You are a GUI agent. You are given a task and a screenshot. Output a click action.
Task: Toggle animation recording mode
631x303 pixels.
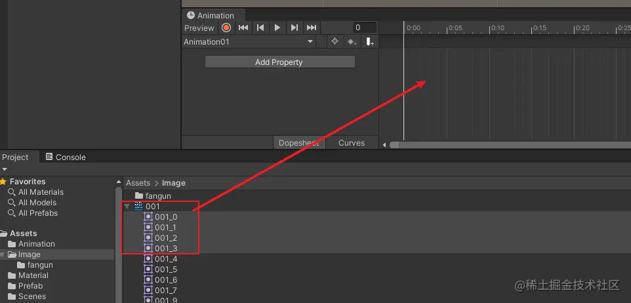point(226,28)
